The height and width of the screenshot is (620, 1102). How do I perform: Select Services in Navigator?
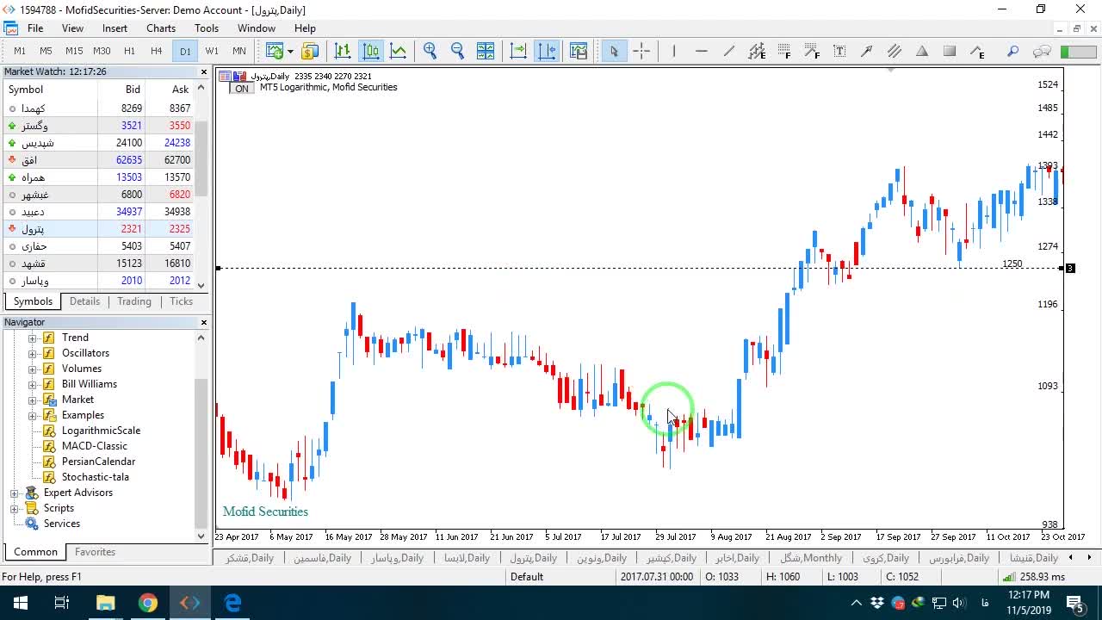[62, 524]
